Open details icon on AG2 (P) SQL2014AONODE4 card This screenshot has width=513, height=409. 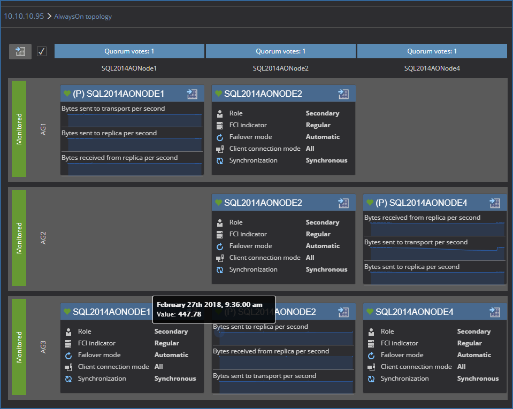click(495, 203)
